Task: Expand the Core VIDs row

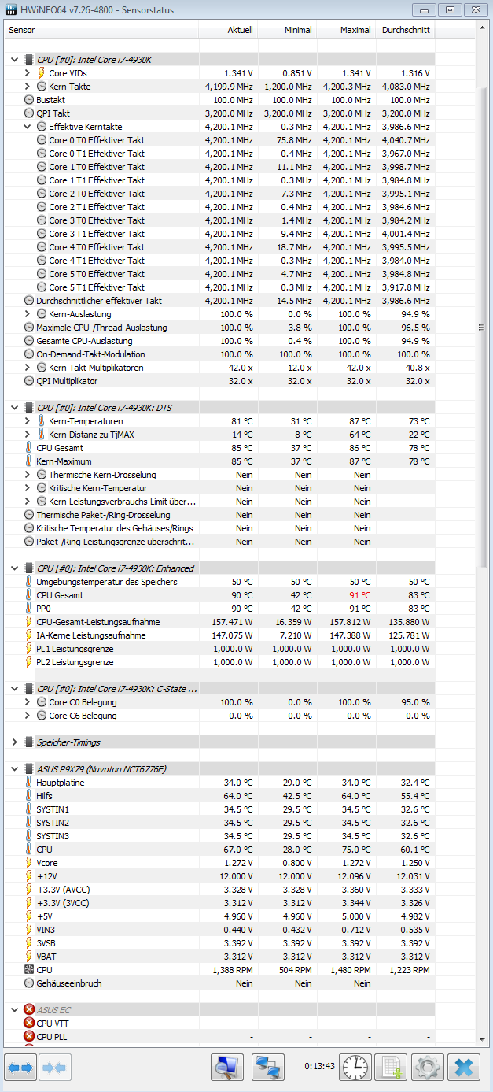Action: (28, 73)
